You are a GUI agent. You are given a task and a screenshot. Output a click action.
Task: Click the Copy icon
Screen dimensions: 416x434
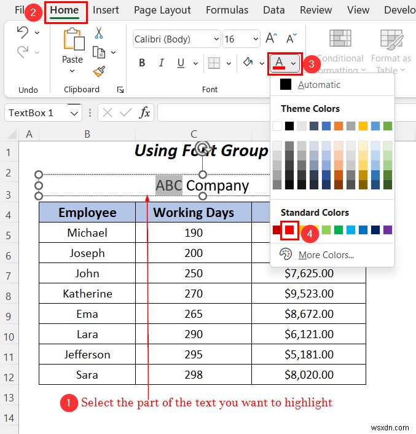[x=99, y=52]
